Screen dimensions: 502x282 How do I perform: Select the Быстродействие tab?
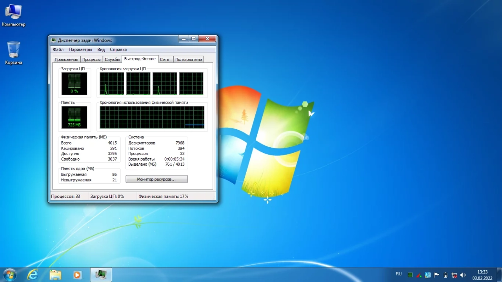[x=140, y=59]
